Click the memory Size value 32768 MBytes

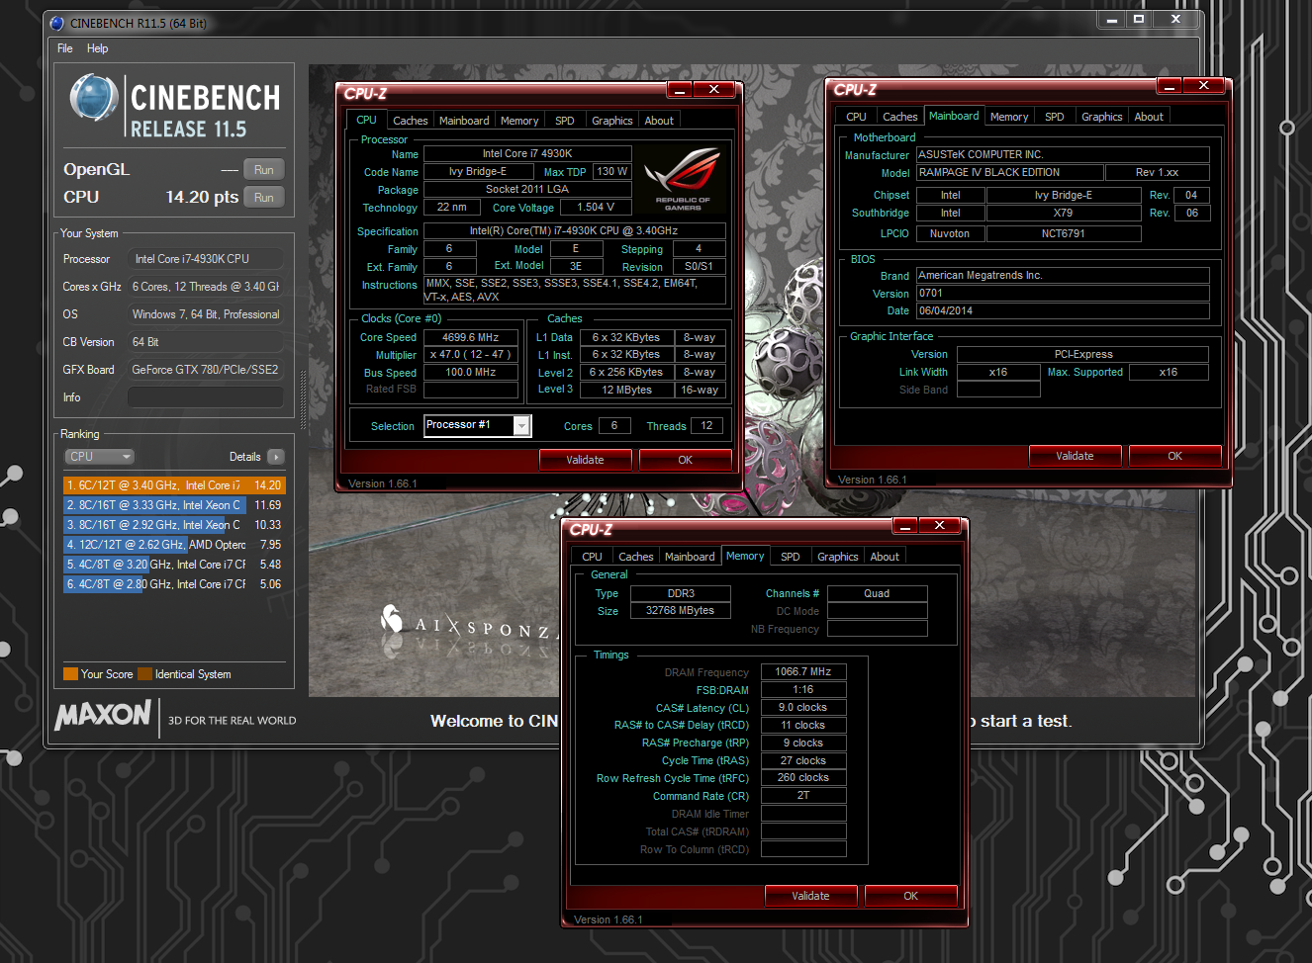pyautogui.click(x=681, y=611)
